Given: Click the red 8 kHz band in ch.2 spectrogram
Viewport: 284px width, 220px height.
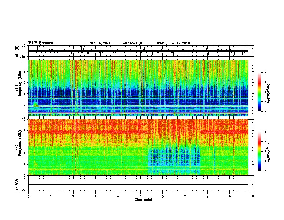Looking at the screenshot, I should pyautogui.click(x=87, y=132).
